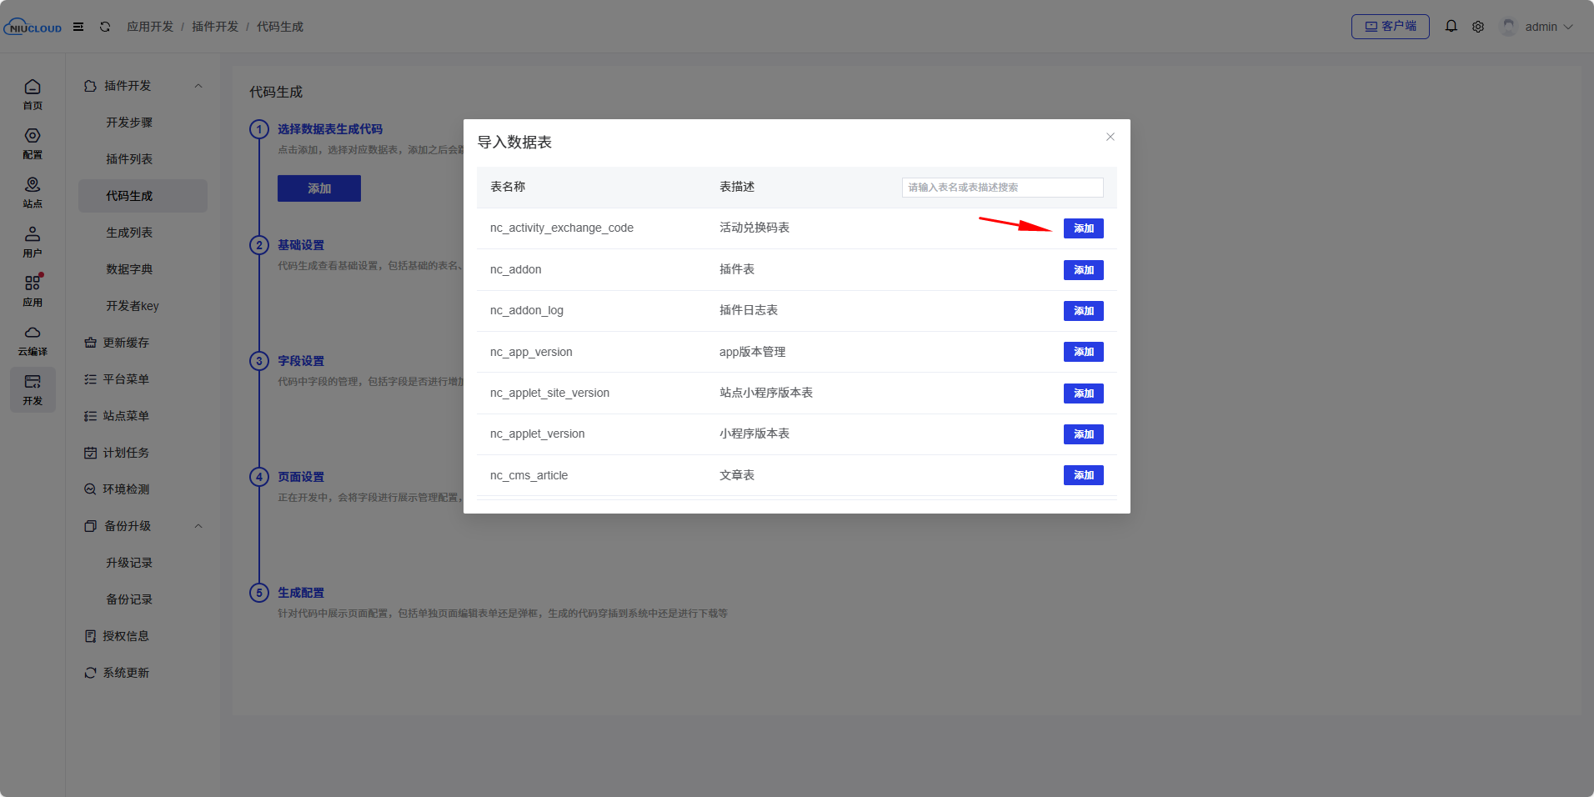1594x797 pixels.
Task: Select the 用户 users icon in sidebar
Action: pyautogui.click(x=33, y=241)
